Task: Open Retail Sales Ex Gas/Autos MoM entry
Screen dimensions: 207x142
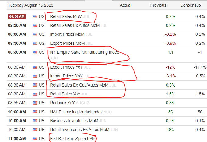Action: click(x=79, y=85)
